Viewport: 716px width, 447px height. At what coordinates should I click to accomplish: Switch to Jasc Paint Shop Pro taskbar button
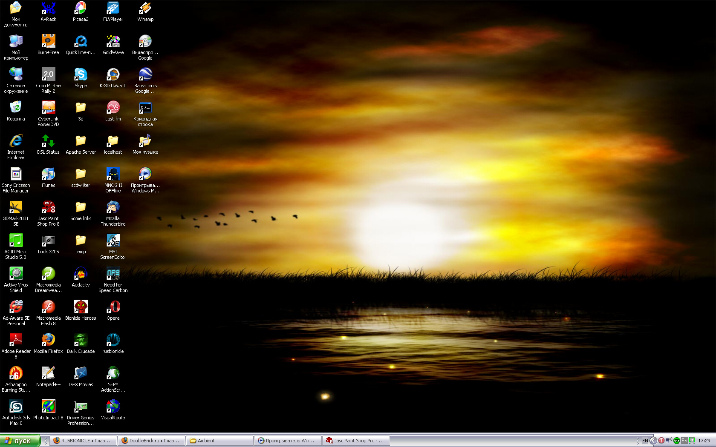[356, 441]
